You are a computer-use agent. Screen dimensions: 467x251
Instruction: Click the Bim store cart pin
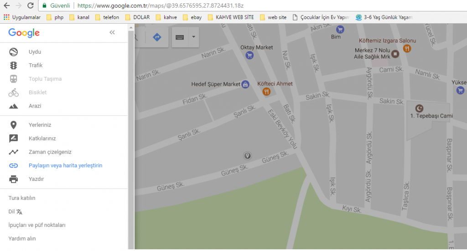[340, 30]
